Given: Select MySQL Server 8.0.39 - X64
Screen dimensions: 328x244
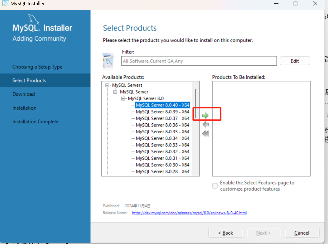Looking at the screenshot, I should pyautogui.click(x=162, y=112).
